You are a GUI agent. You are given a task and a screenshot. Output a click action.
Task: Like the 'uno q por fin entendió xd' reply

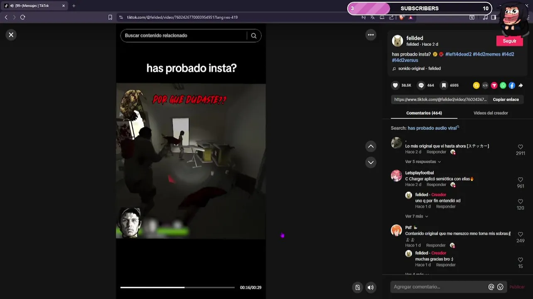click(x=520, y=202)
